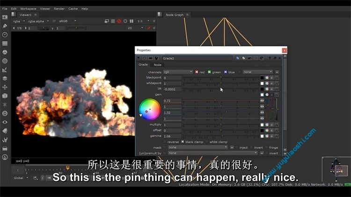This screenshot has width=351, height=197.
Task: Open the Workspace menu
Action: [28, 9]
